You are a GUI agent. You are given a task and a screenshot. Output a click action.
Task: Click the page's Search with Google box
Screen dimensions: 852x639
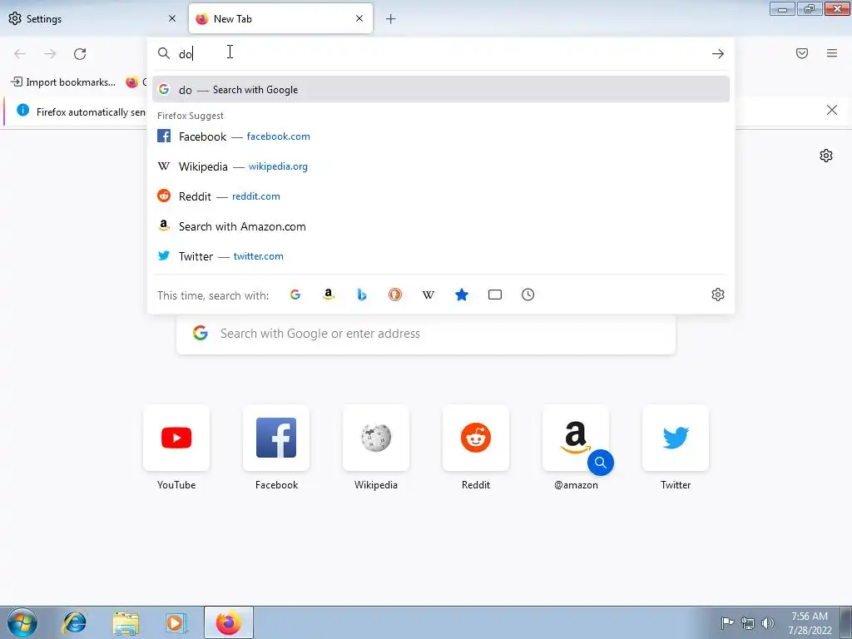[426, 334]
